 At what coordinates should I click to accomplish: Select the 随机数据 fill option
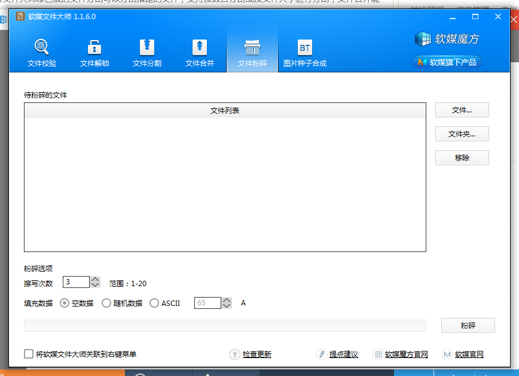coord(107,303)
